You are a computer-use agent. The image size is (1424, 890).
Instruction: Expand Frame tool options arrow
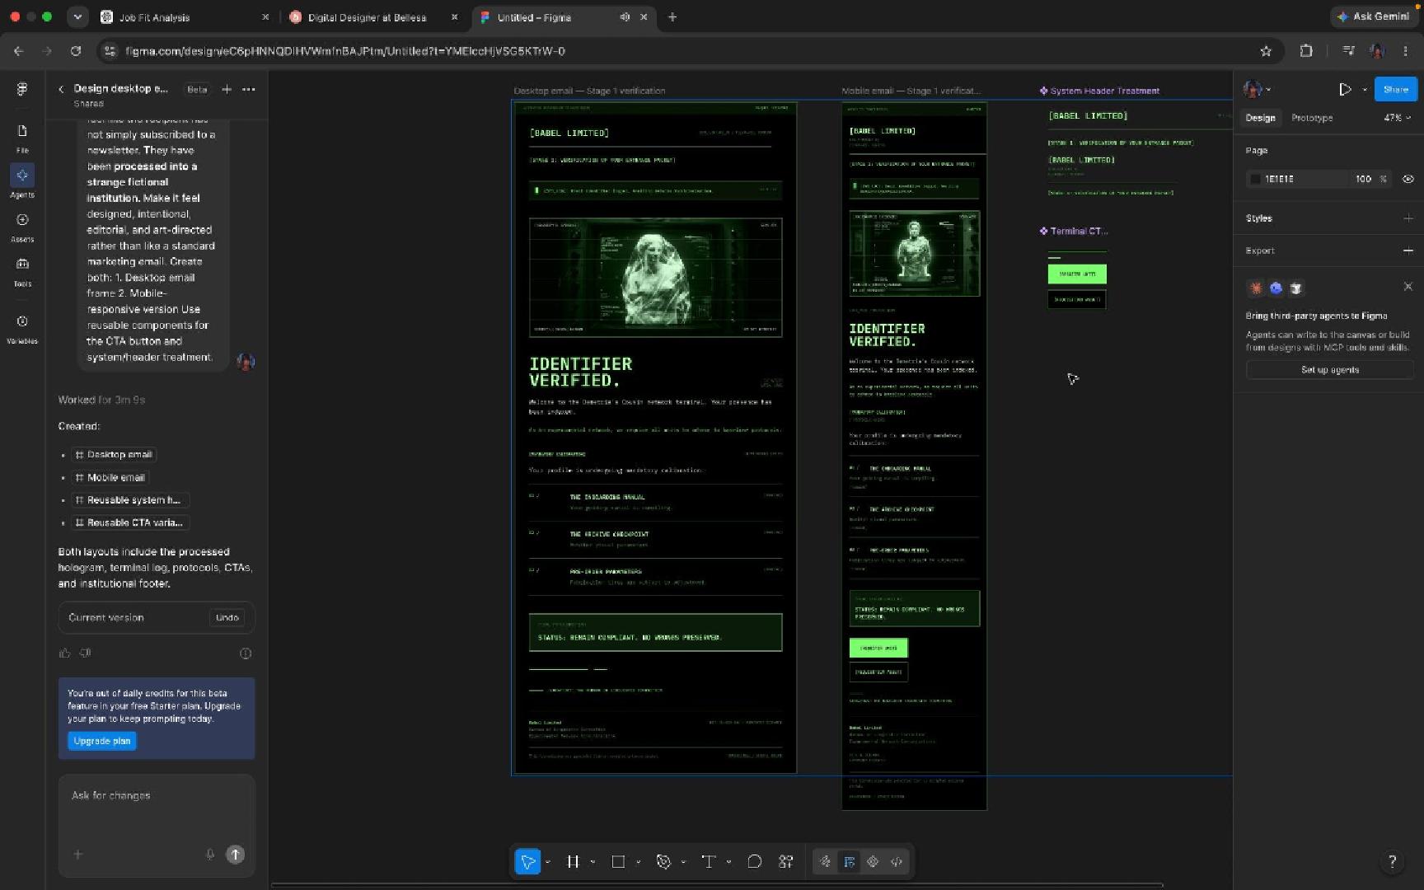[x=593, y=862]
